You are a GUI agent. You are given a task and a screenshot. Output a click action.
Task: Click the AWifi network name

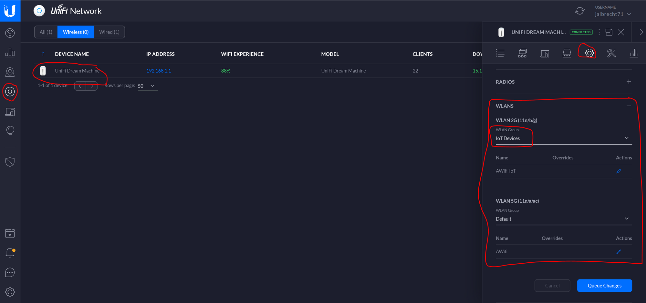502,252
